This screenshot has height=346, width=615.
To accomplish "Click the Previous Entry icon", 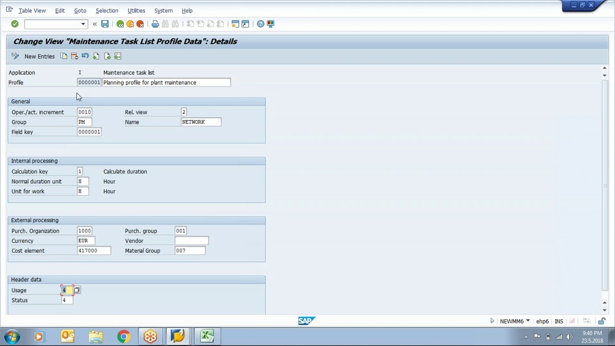I will point(96,56).
